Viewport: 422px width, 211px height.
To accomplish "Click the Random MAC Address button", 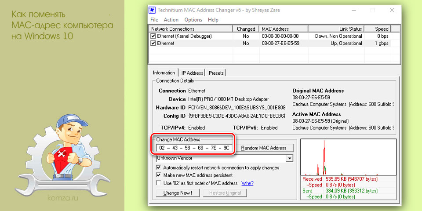I will [x=263, y=148].
